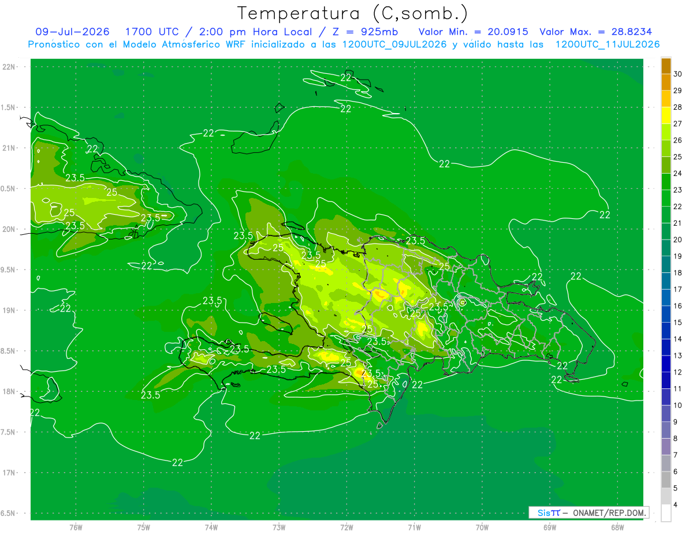Click legend color band between 26 and 27
Image resolution: width=693 pixels, height=535 pixels.
(x=666, y=132)
